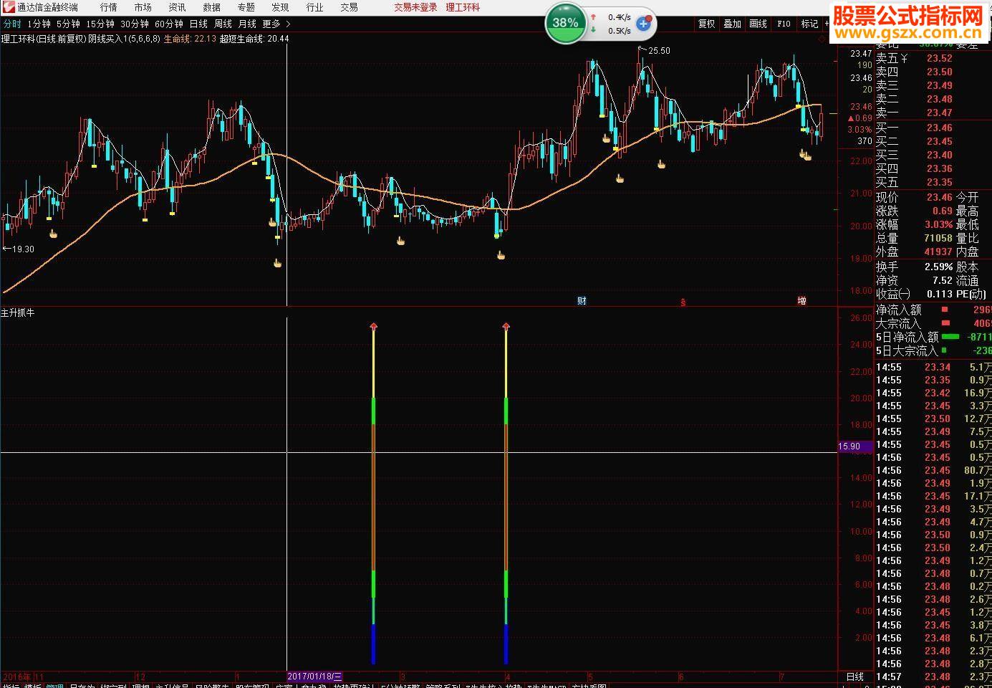Viewport: 992px width, 688px height.
Task: Click tick row 14:57 23.48
Action: click(933, 677)
